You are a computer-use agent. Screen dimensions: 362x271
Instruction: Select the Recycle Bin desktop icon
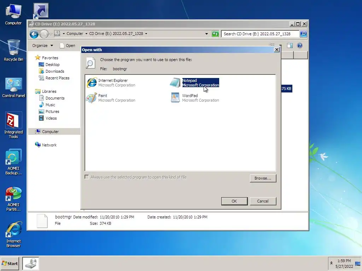coord(13,50)
